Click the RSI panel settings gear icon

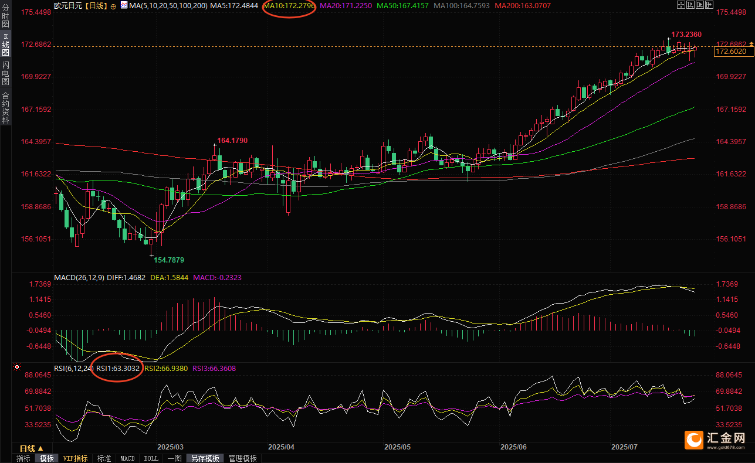coord(17,368)
